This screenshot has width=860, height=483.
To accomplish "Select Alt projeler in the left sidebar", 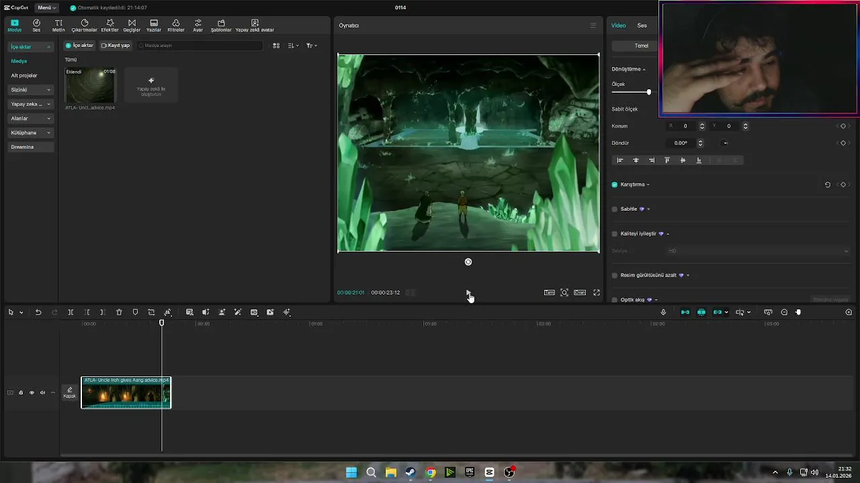I will click(x=24, y=75).
